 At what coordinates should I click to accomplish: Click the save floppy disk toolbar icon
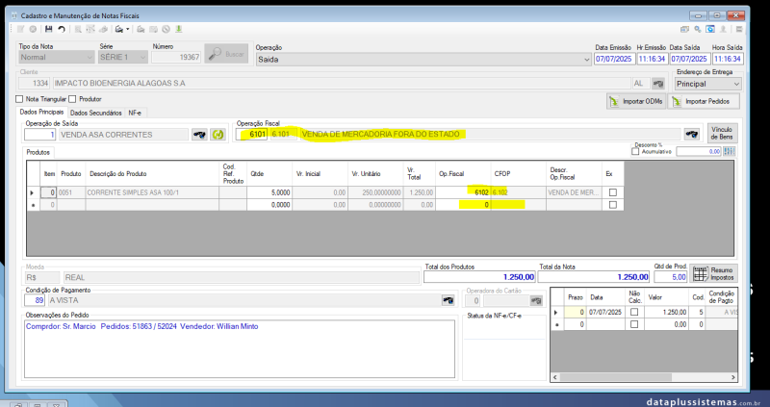point(48,30)
